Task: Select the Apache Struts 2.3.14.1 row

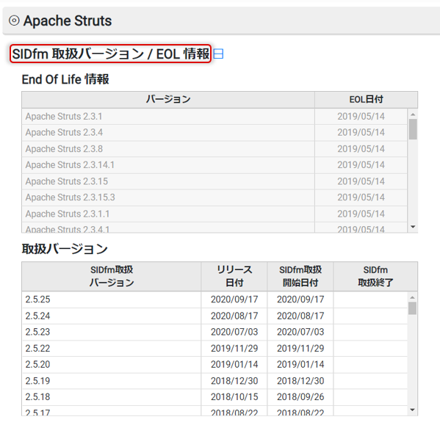Action: pos(214,165)
